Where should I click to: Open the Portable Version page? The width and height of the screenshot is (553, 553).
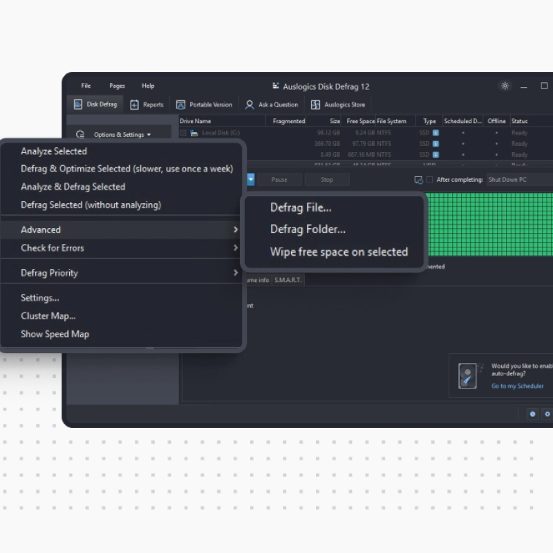tap(204, 105)
